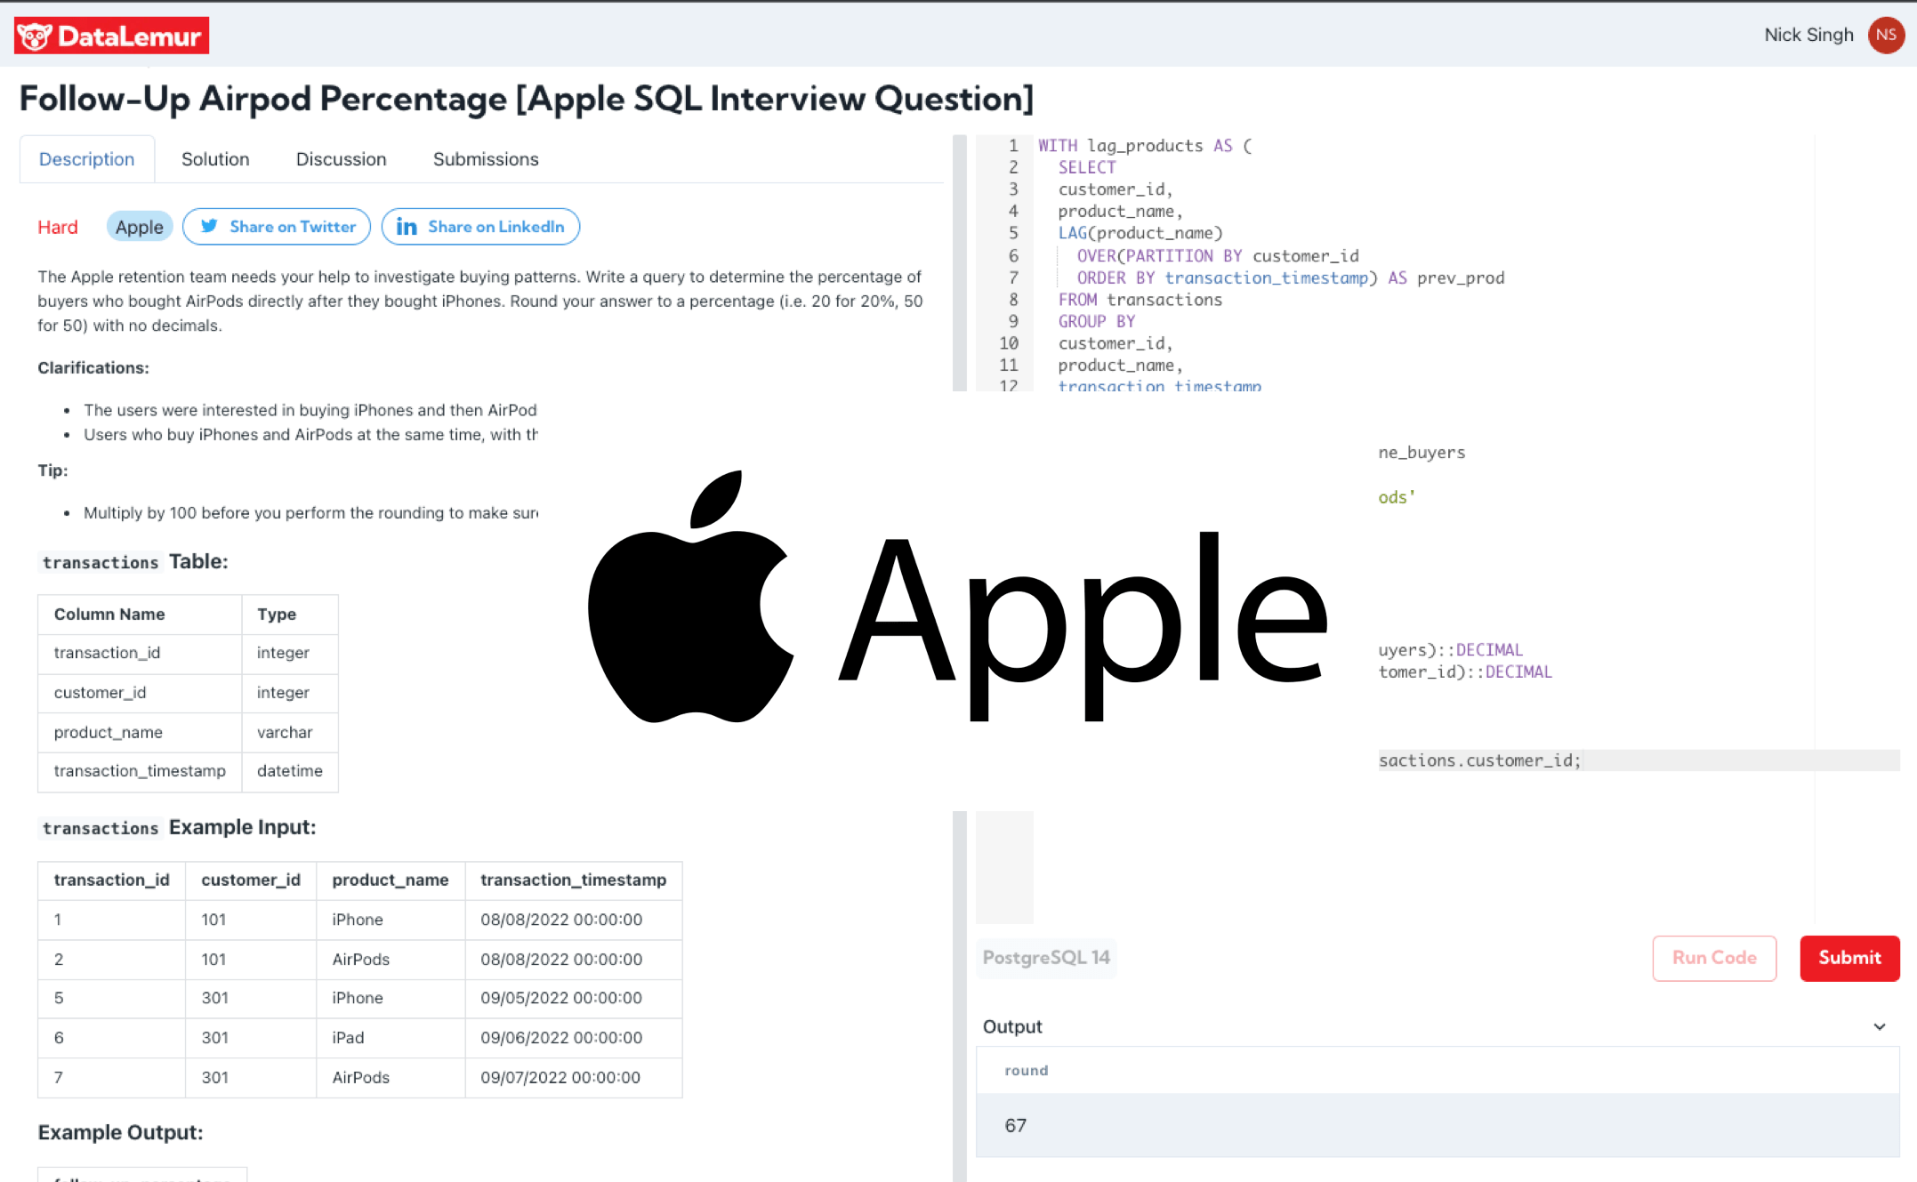
Task: Click Share on LinkedIn
Action: tap(480, 227)
